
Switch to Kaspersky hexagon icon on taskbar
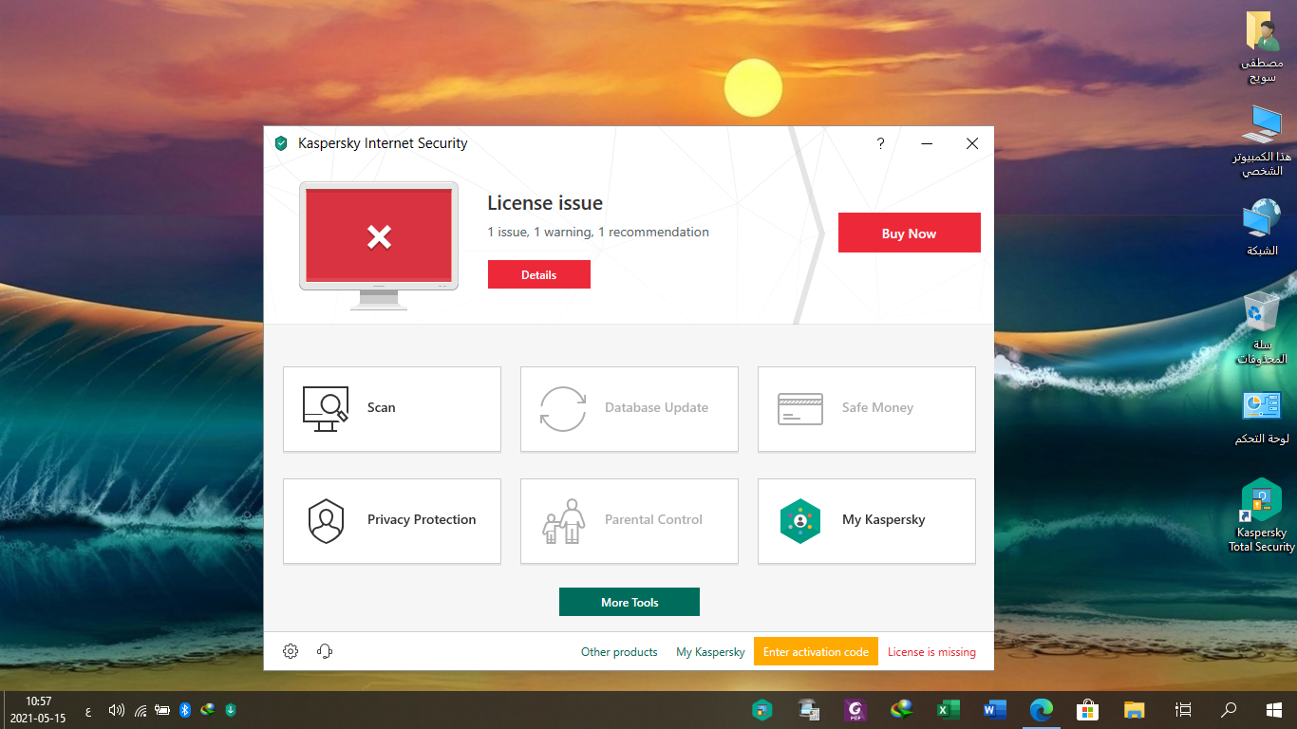coord(761,709)
